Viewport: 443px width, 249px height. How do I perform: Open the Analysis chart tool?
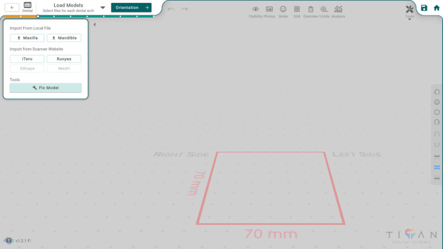pyautogui.click(x=338, y=12)
